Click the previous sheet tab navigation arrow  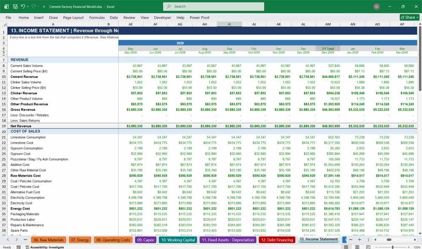(x=8, y=240)
